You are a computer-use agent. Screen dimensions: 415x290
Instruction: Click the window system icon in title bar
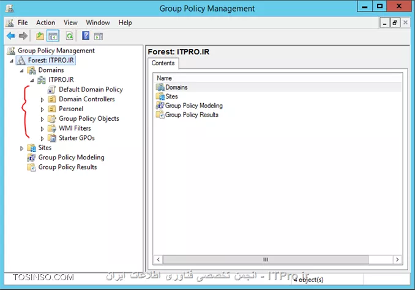10,9
